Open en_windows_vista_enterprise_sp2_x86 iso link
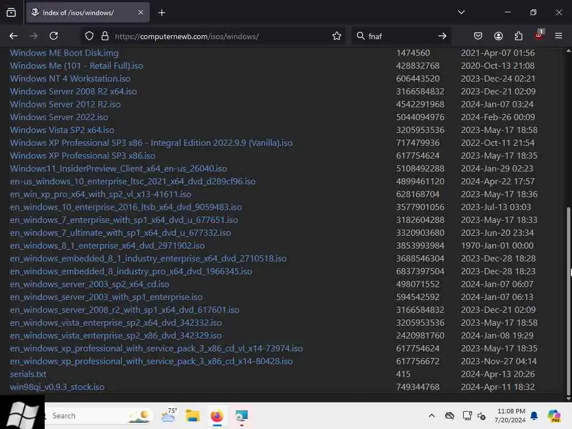Viewport: 572px width, 429px height. click(116, 336)
